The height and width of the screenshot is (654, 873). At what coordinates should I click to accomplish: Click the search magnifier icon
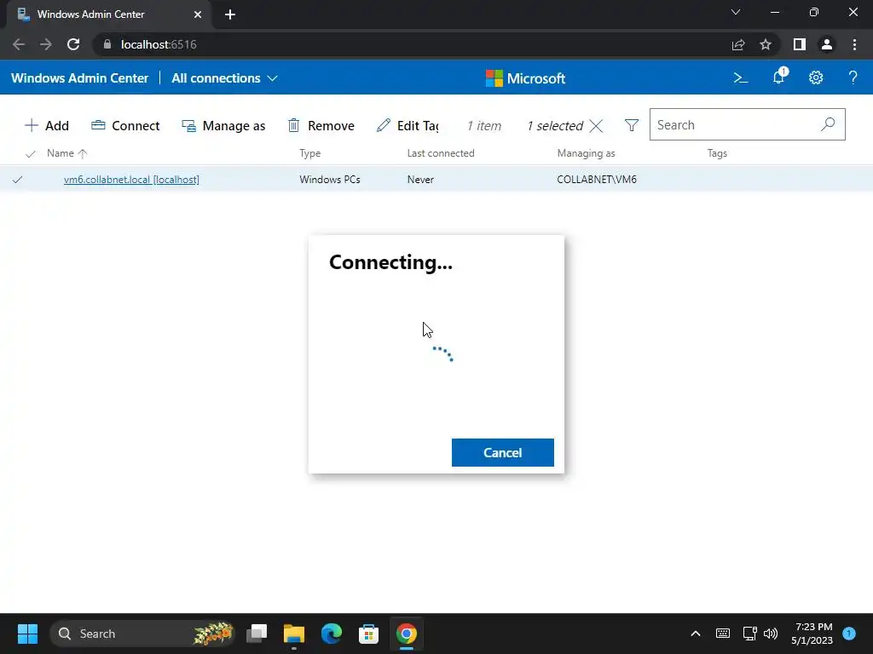(828, 124)
